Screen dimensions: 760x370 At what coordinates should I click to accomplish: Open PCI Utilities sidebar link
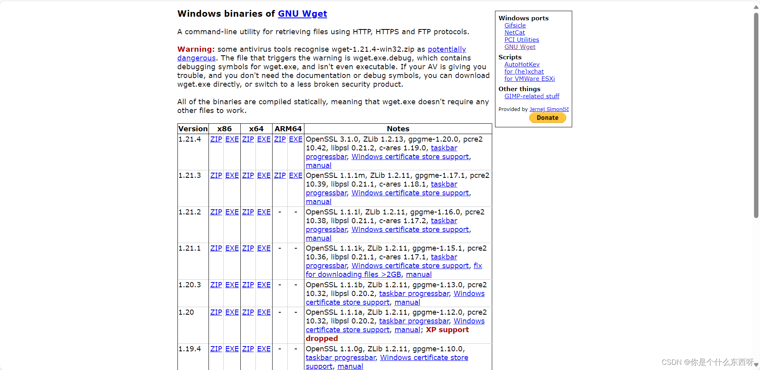point(522,40)
